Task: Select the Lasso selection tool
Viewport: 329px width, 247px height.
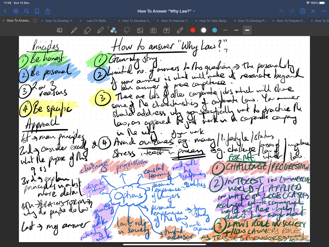Action: click(x=127, y=30)
